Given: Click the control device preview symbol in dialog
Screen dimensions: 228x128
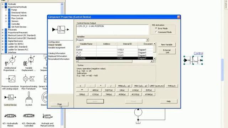Looking at the screenshot, I should tap(61, 30).
